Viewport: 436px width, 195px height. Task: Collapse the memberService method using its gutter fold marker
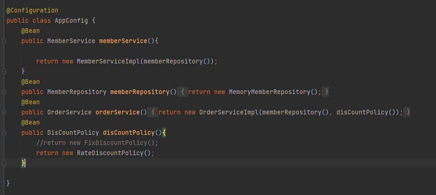pyautogui.click(x=4, y=41)
